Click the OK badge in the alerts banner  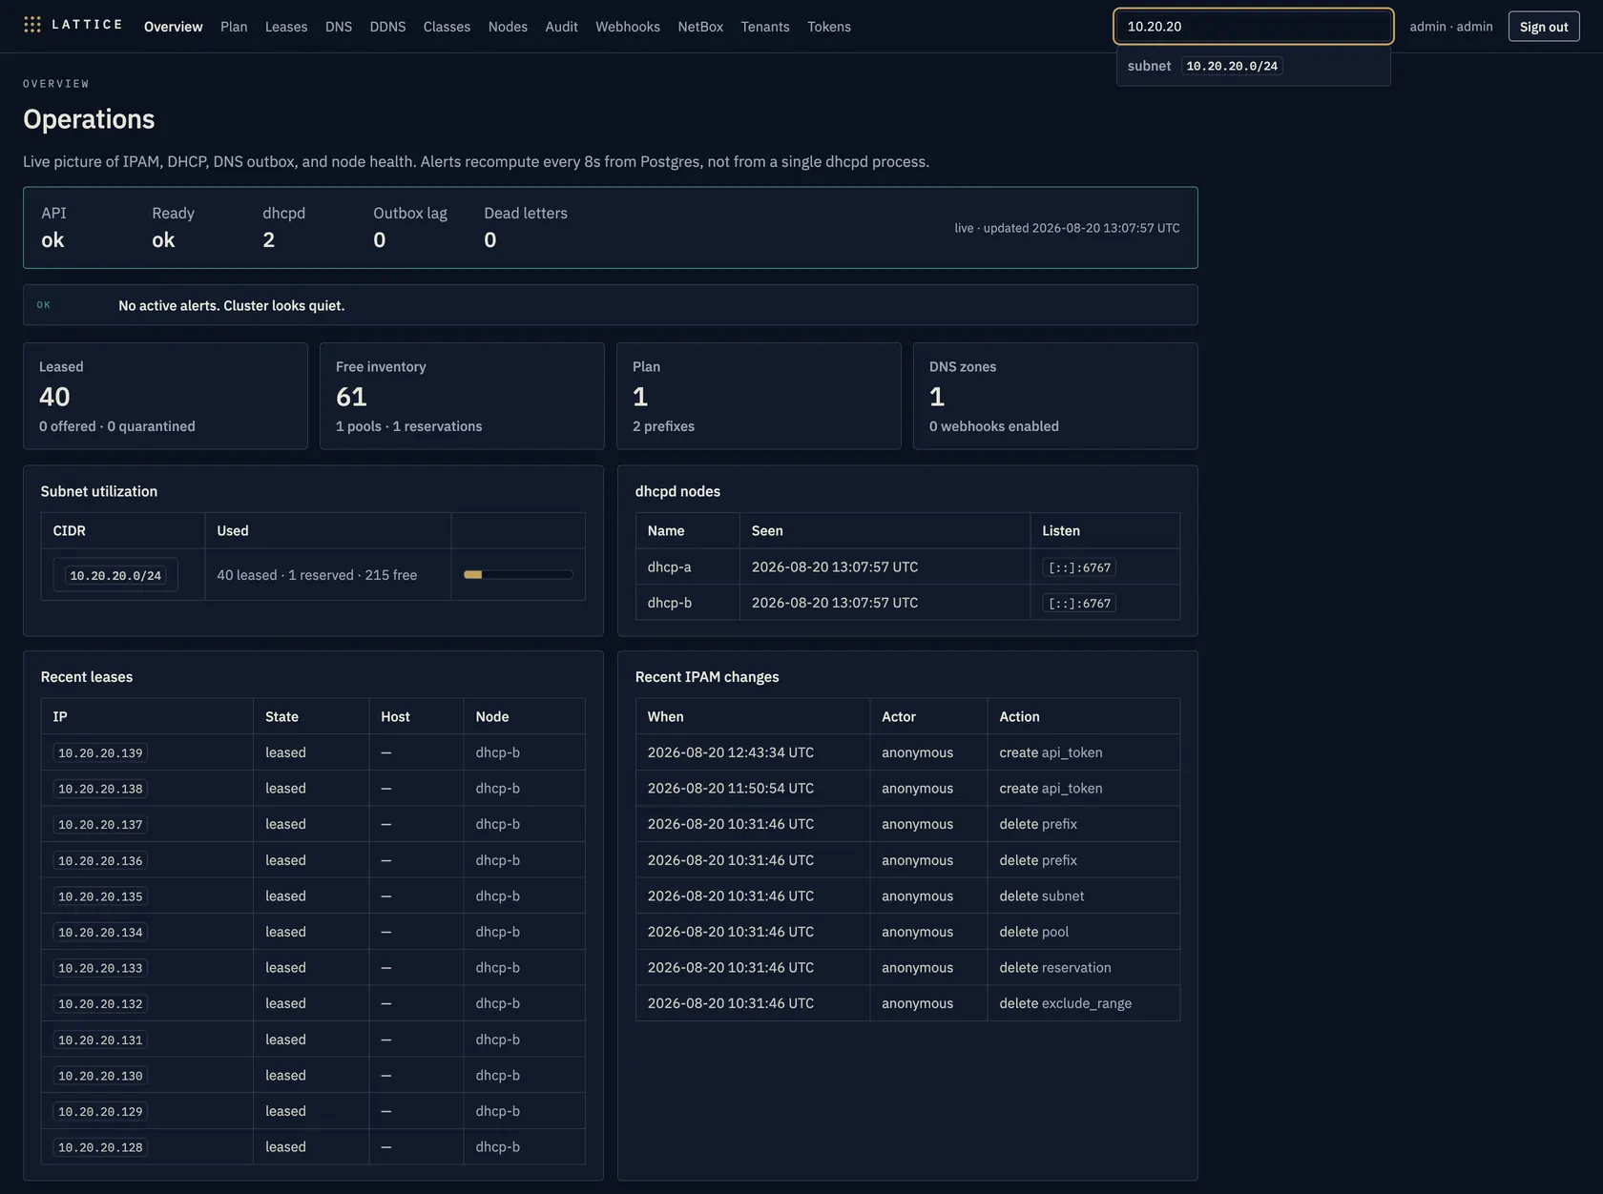coord(44,305)
